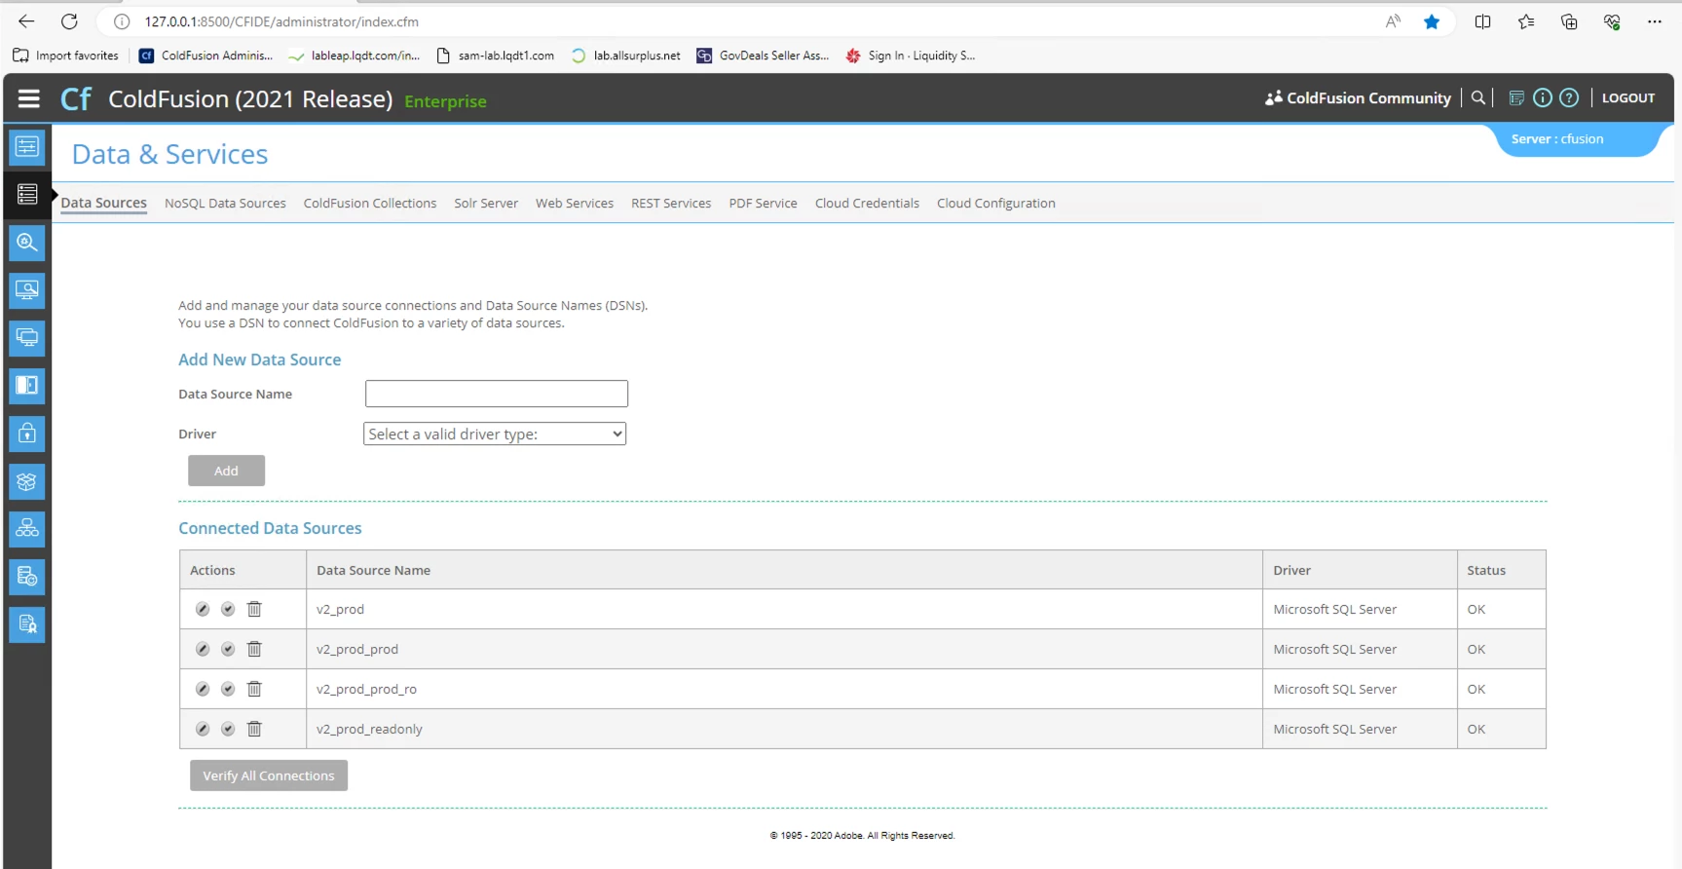This screenshot has width=1682, height=869.
Task: Open the GovDeals Seller Ass... bookmark
Action: click(763, 56)
